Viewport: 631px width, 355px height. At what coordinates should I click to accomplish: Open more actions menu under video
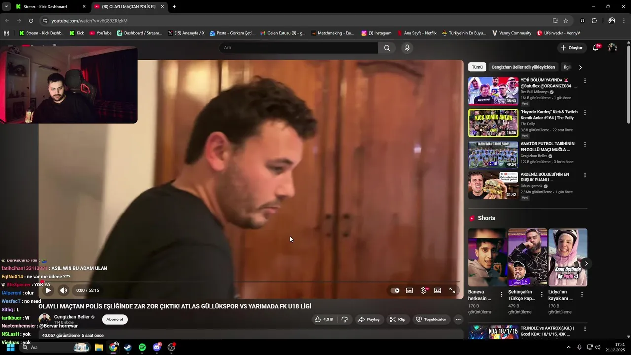pos(458,319)
